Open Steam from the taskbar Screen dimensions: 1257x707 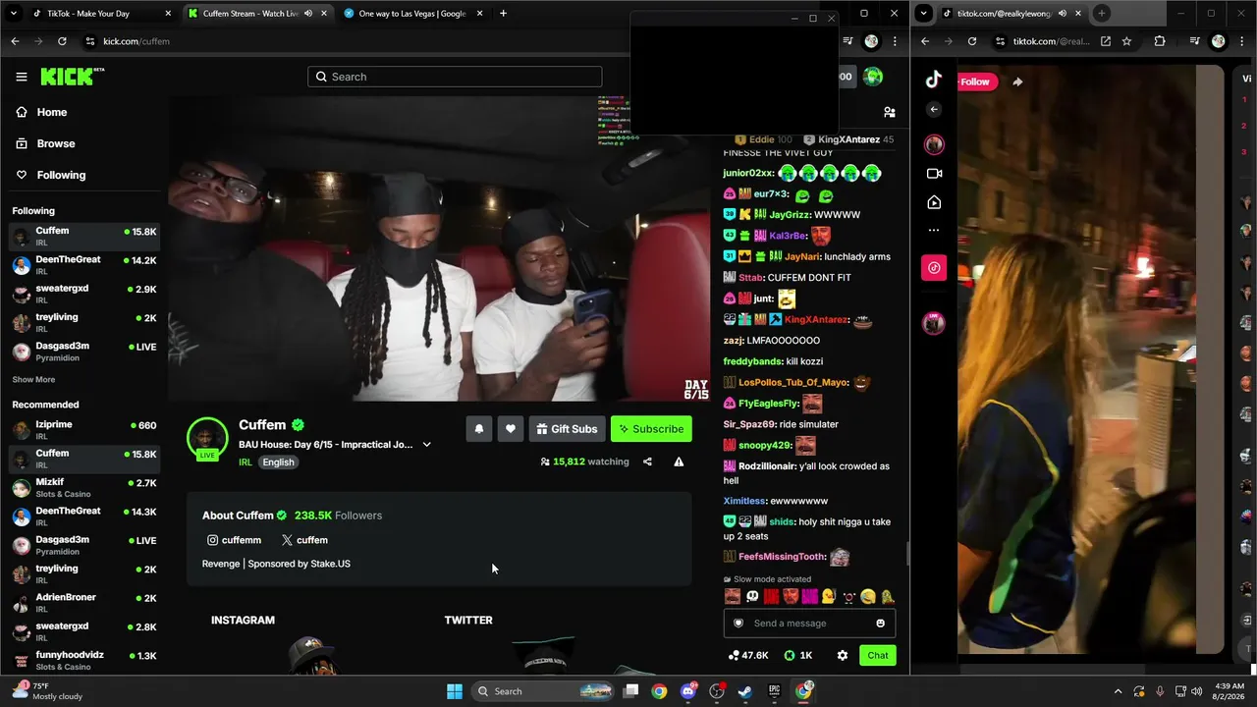tap(745, 691)
